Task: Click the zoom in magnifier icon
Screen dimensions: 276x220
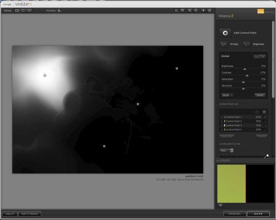Action: [190, 11]
